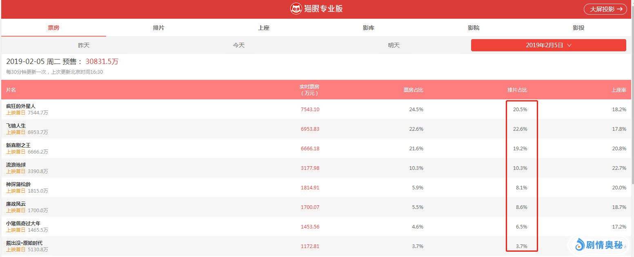Click the 排片占比 column header
634x257 pixels.
point(517,90)
